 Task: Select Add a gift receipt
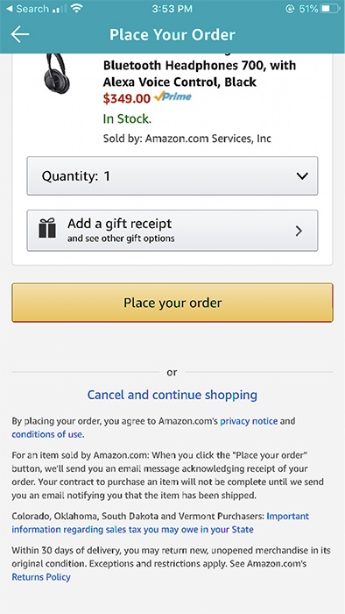[172, 231]
